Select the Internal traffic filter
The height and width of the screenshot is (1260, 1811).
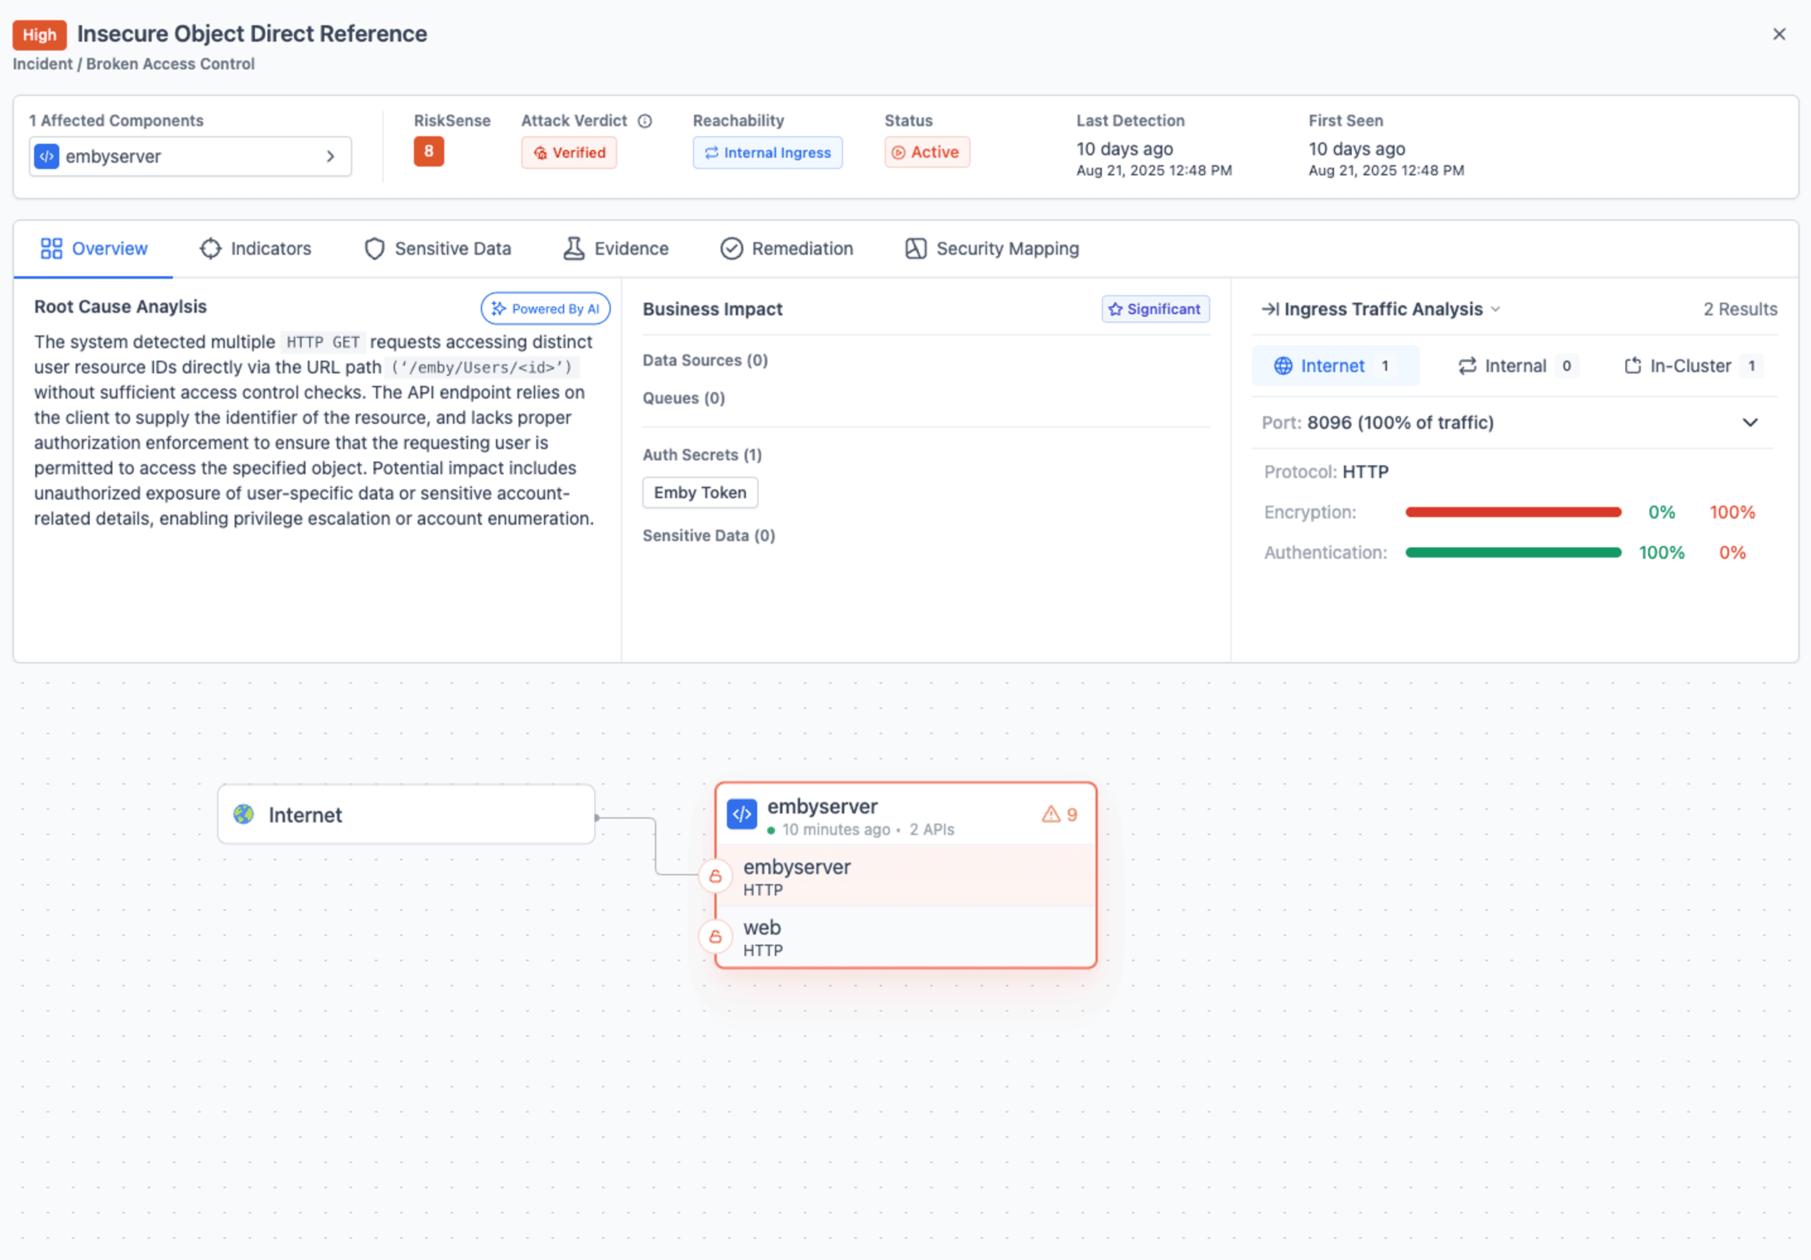1514,366
